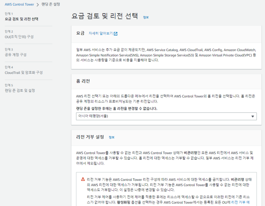Screen dimensions: 265x206
Task: Click the 리전 거부 설정 section heading
Action: point(90,137)
